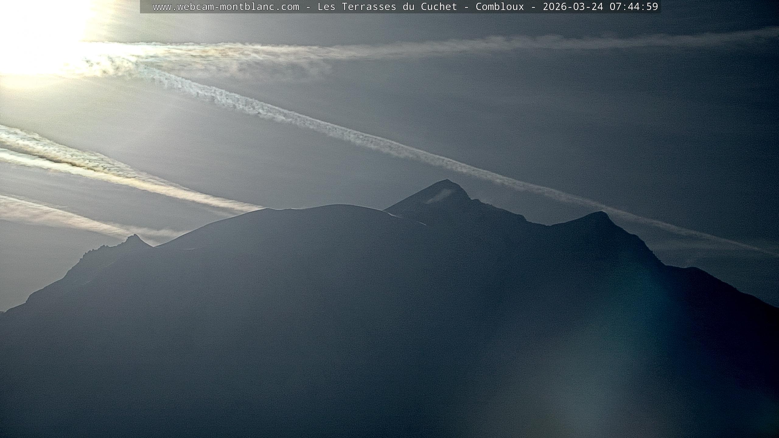Click the 2026-03-24 date stamp
Viewport: 779px width, 438px height.
pos(573,7)
